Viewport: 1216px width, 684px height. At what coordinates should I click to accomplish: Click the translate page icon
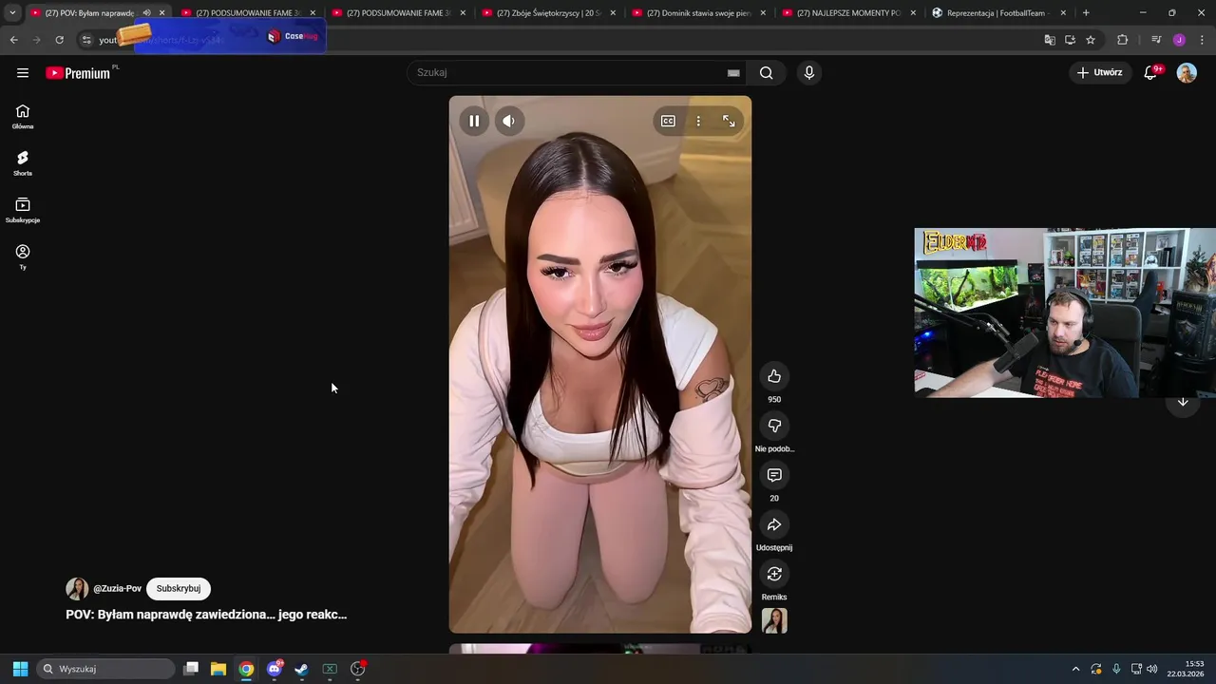(1050, 40)
